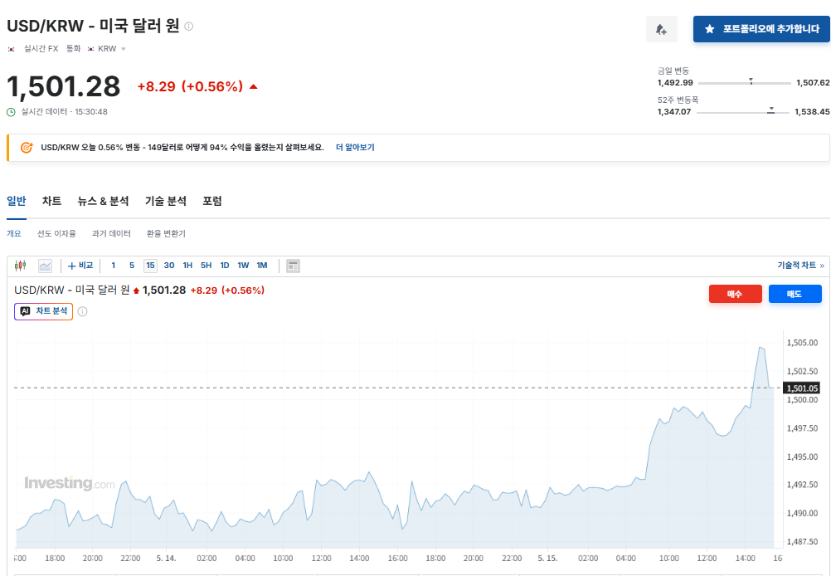Click the 52-week range slider marker
This screenshot has height=576, width=831.
pos(771,110)
